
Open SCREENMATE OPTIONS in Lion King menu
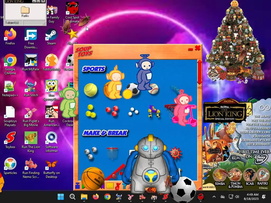pyautogui.click(x=255, y=140)
